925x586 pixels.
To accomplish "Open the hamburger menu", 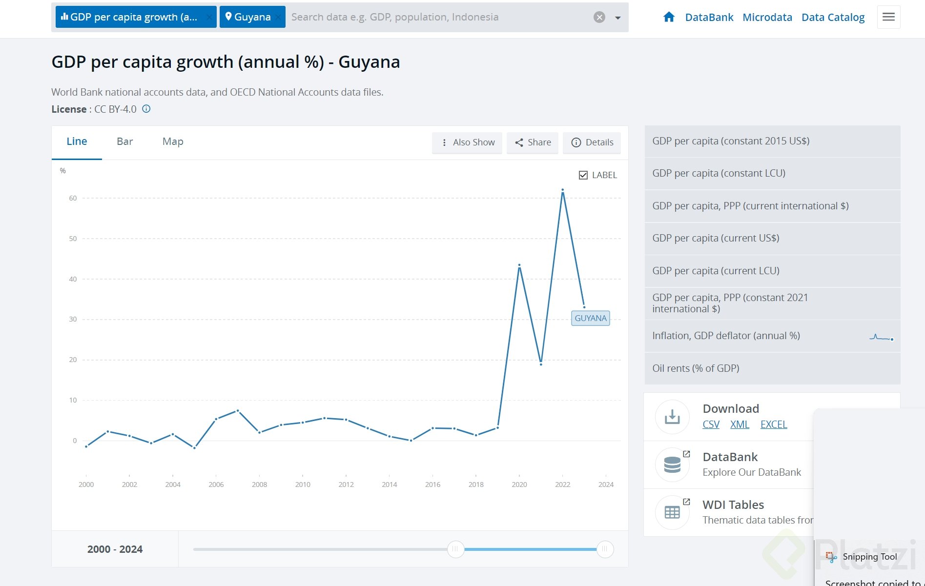I will (888, 17).
